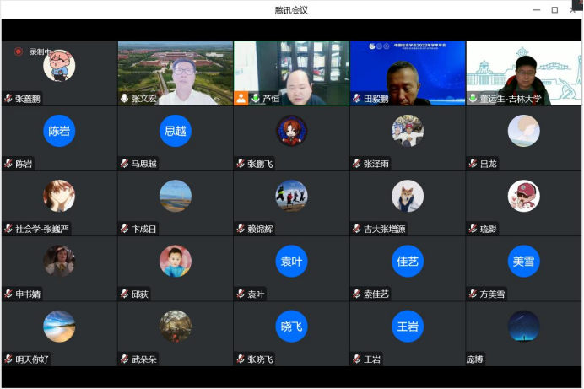Click the blue 思越 avatar circle
Viewport: 584px width, 389px height.
point(176,131)
